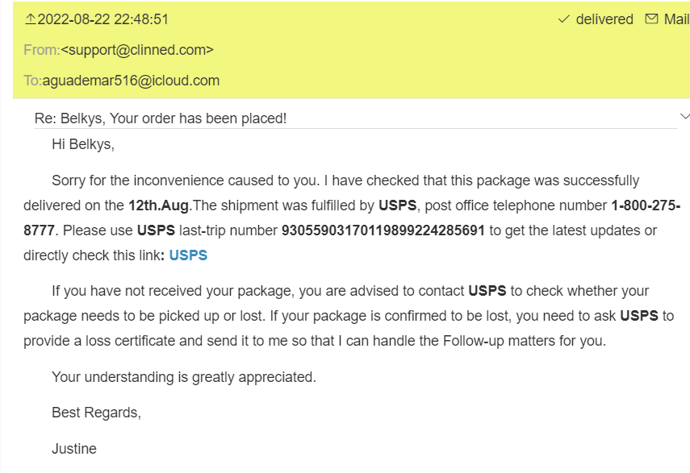This screenshot has height=473, width=690.
Task: Click the recipient address aguademar516@icloud.com
Action: coord(131,81)
